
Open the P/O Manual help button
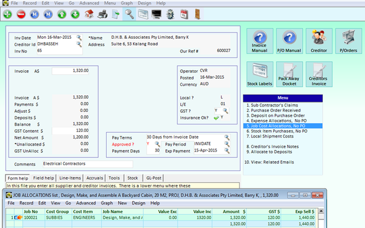(x=289, y=41)
